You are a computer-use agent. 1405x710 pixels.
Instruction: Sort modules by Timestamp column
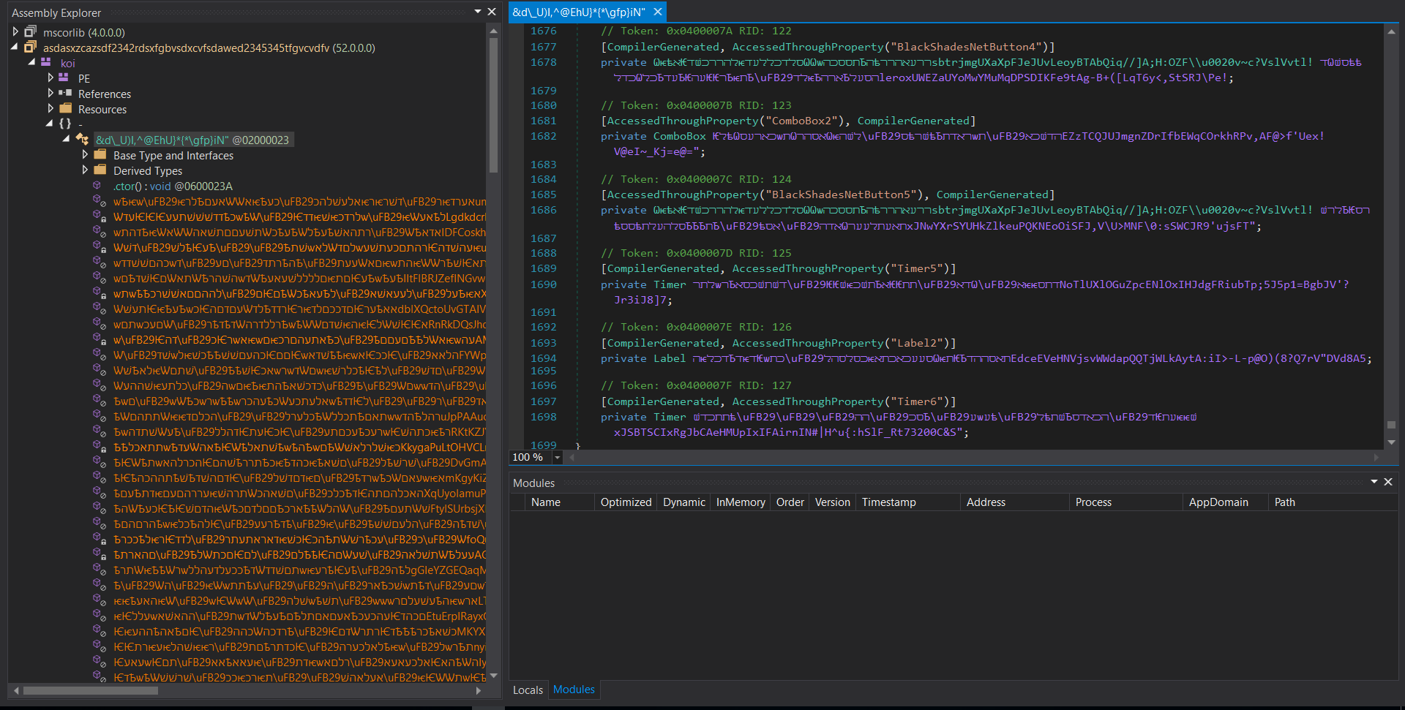908,502
